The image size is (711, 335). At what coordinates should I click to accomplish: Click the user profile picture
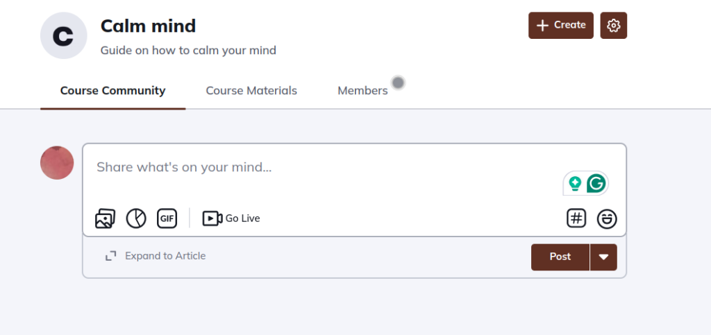pyautogui.click(x=57, y=163)
